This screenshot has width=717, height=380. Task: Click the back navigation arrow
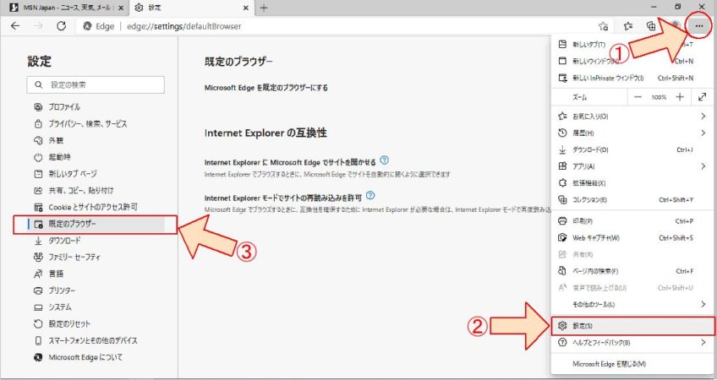[x=15, y=26]
